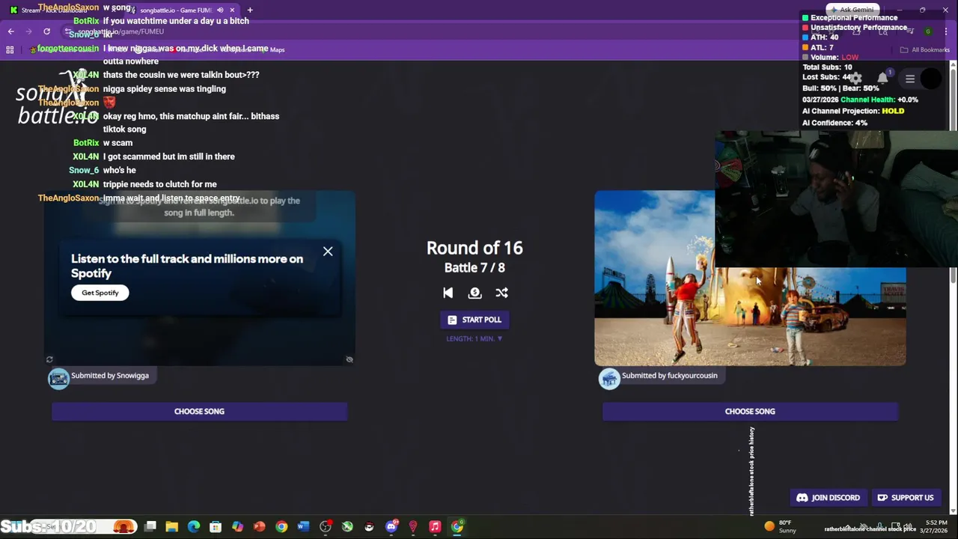The height and width of the screenshot is (539, 958).
Task: Launch Microsoft Edge from the taskbar
Action: pyautogui.click(x=194, y=526)
